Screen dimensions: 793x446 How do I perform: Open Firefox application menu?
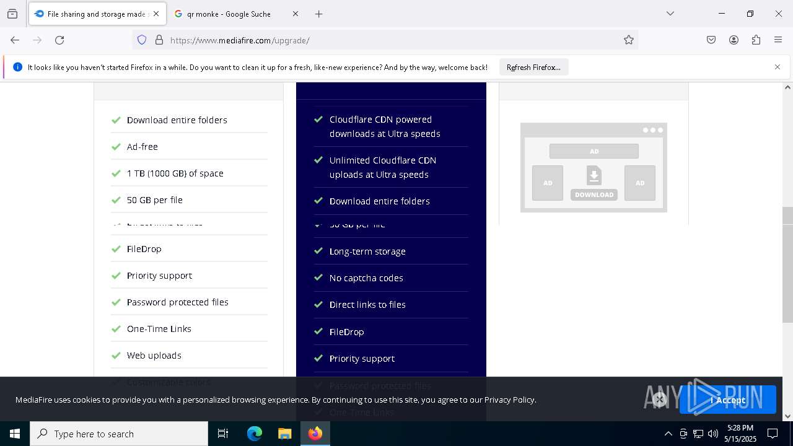[778, 40]
